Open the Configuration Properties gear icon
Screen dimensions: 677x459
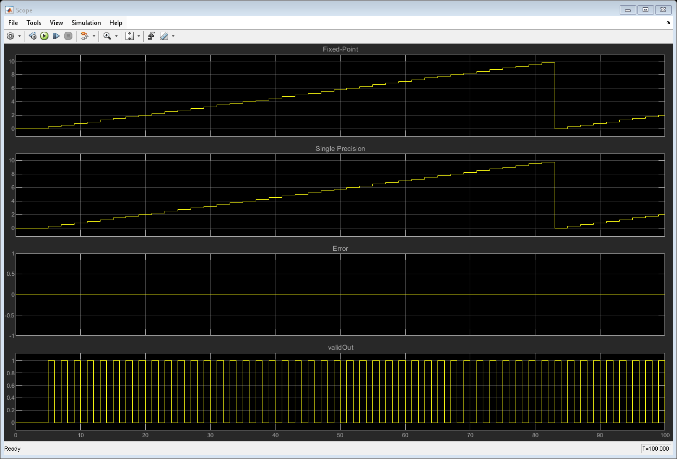(10, 36)
